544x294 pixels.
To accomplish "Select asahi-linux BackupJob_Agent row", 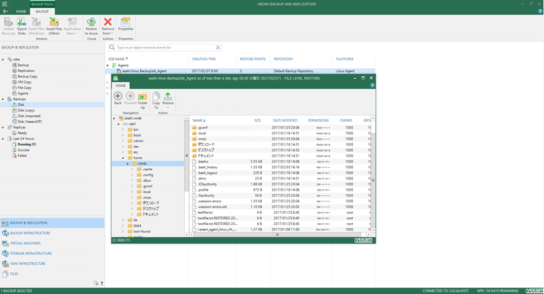I will click(x=240, y=71).
